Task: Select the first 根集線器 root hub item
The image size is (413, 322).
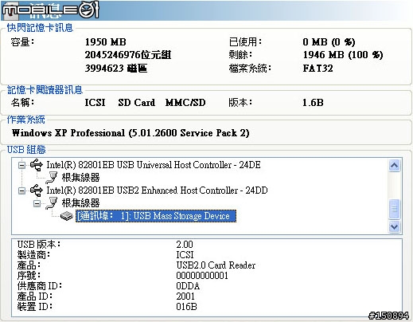Action: click(80, 178)
